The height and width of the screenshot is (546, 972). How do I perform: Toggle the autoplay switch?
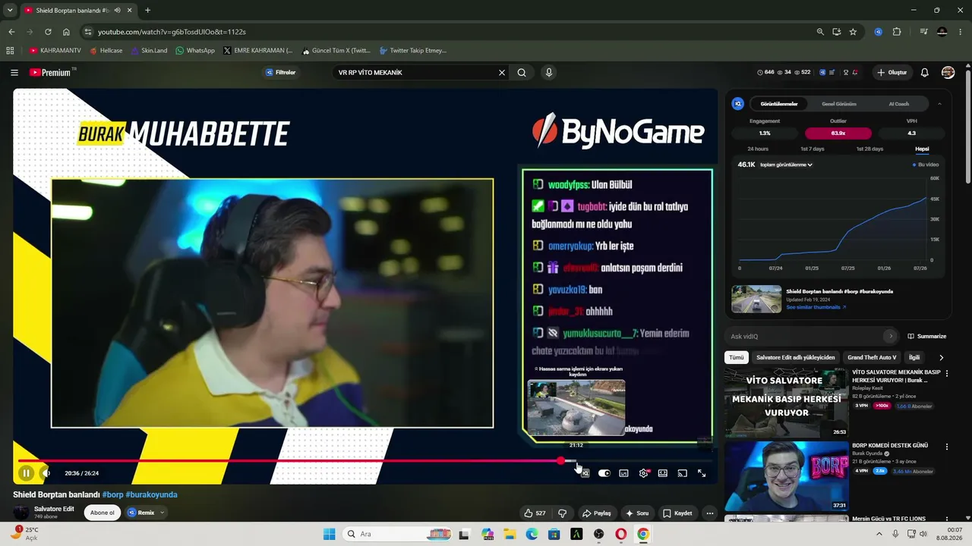tap(604, 473)
